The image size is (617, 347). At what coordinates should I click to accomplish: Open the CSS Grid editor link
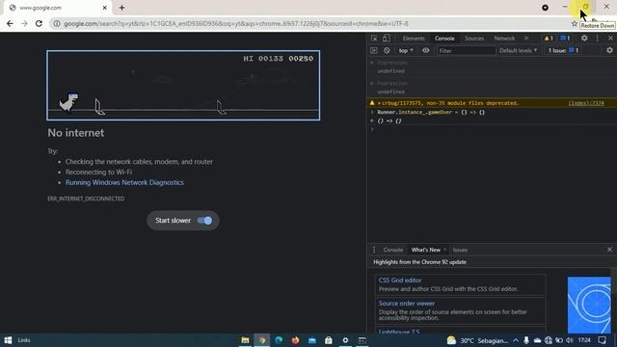(x=400, y=280)
